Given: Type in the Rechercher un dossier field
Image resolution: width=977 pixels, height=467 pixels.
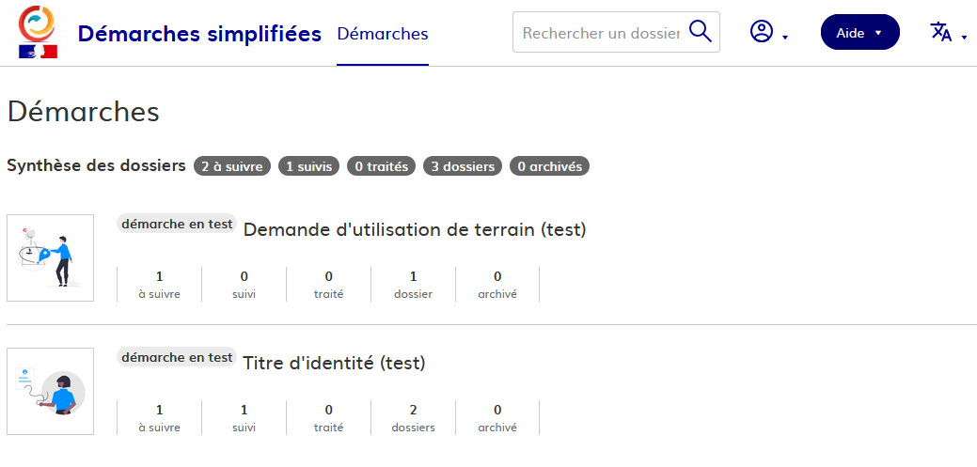Looking at the screenshot, I should (600, 33).
